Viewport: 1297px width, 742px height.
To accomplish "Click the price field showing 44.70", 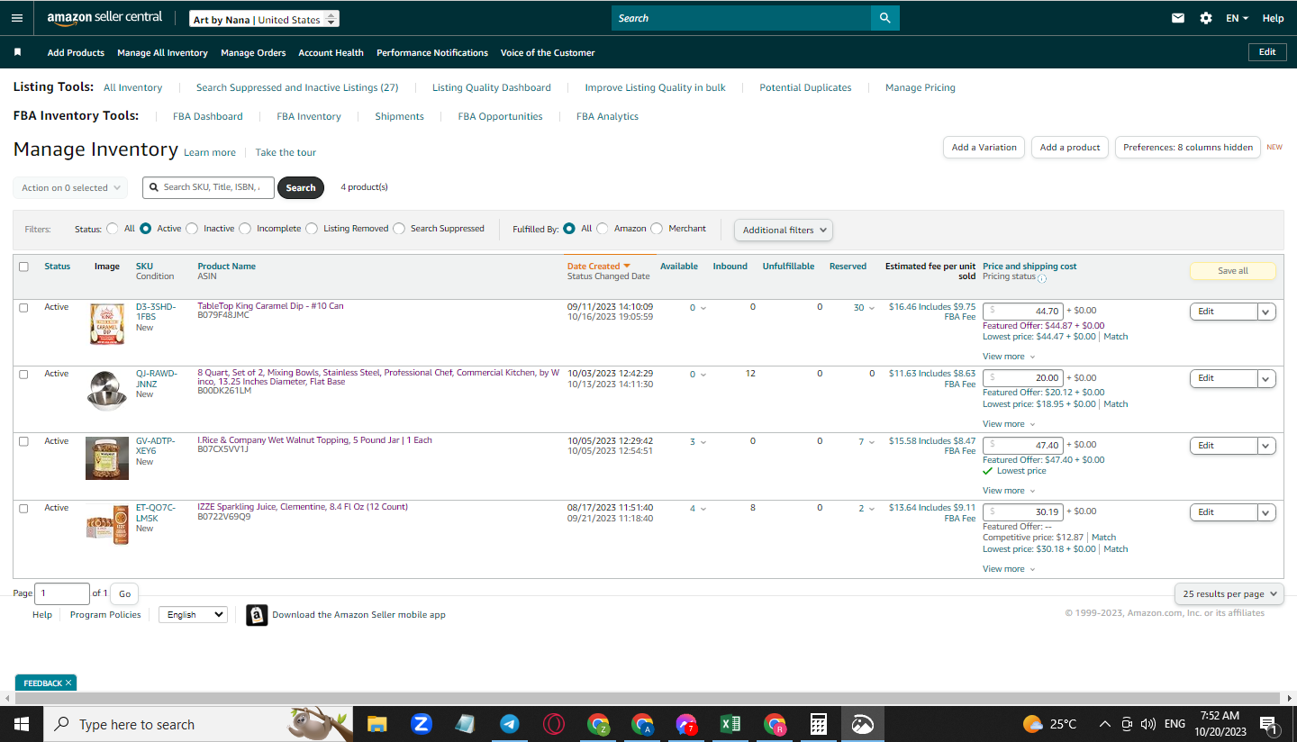I will [1023, 311].
